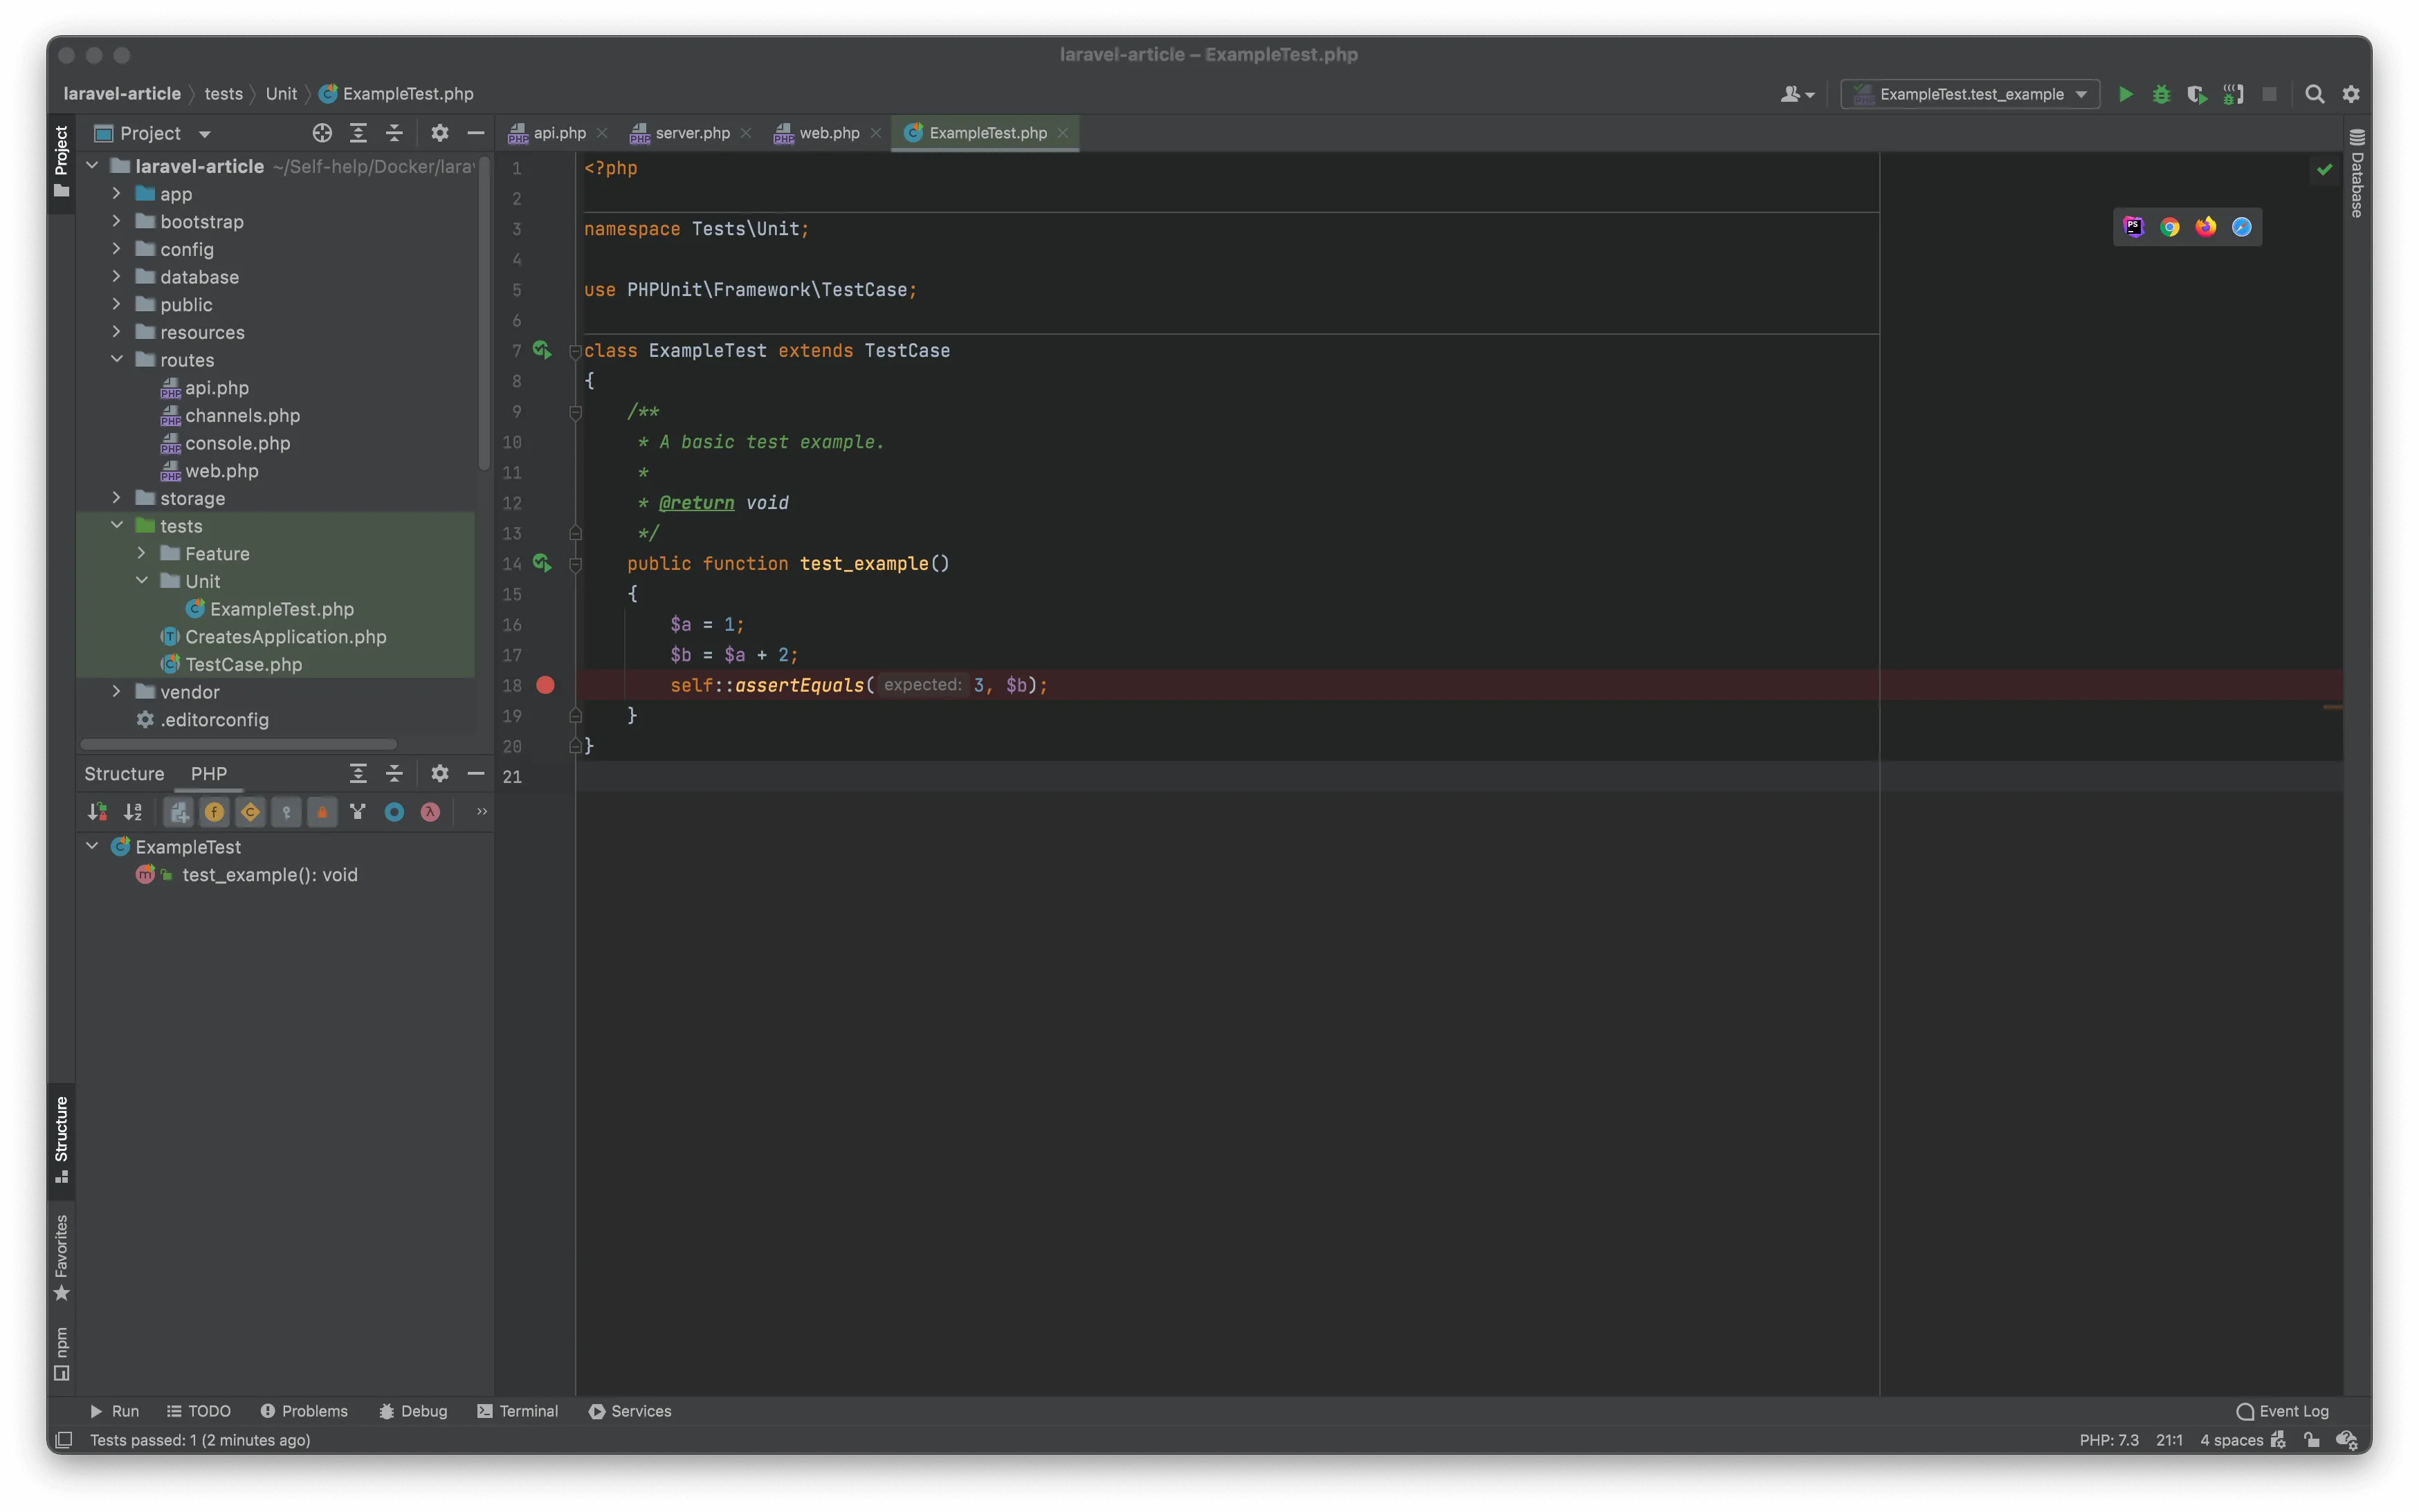The height and width of the screenshot is (1512, 2419).
Task: Toggle Show Fields filter in Structure
Action: pyautogui.click(x=214, y=812)
